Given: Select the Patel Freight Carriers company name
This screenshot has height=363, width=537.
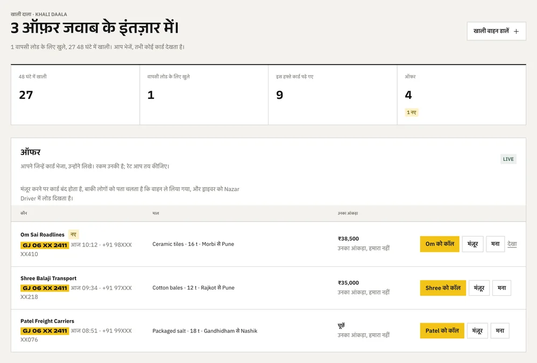Looking at the screenshot, I should point(47,321).
